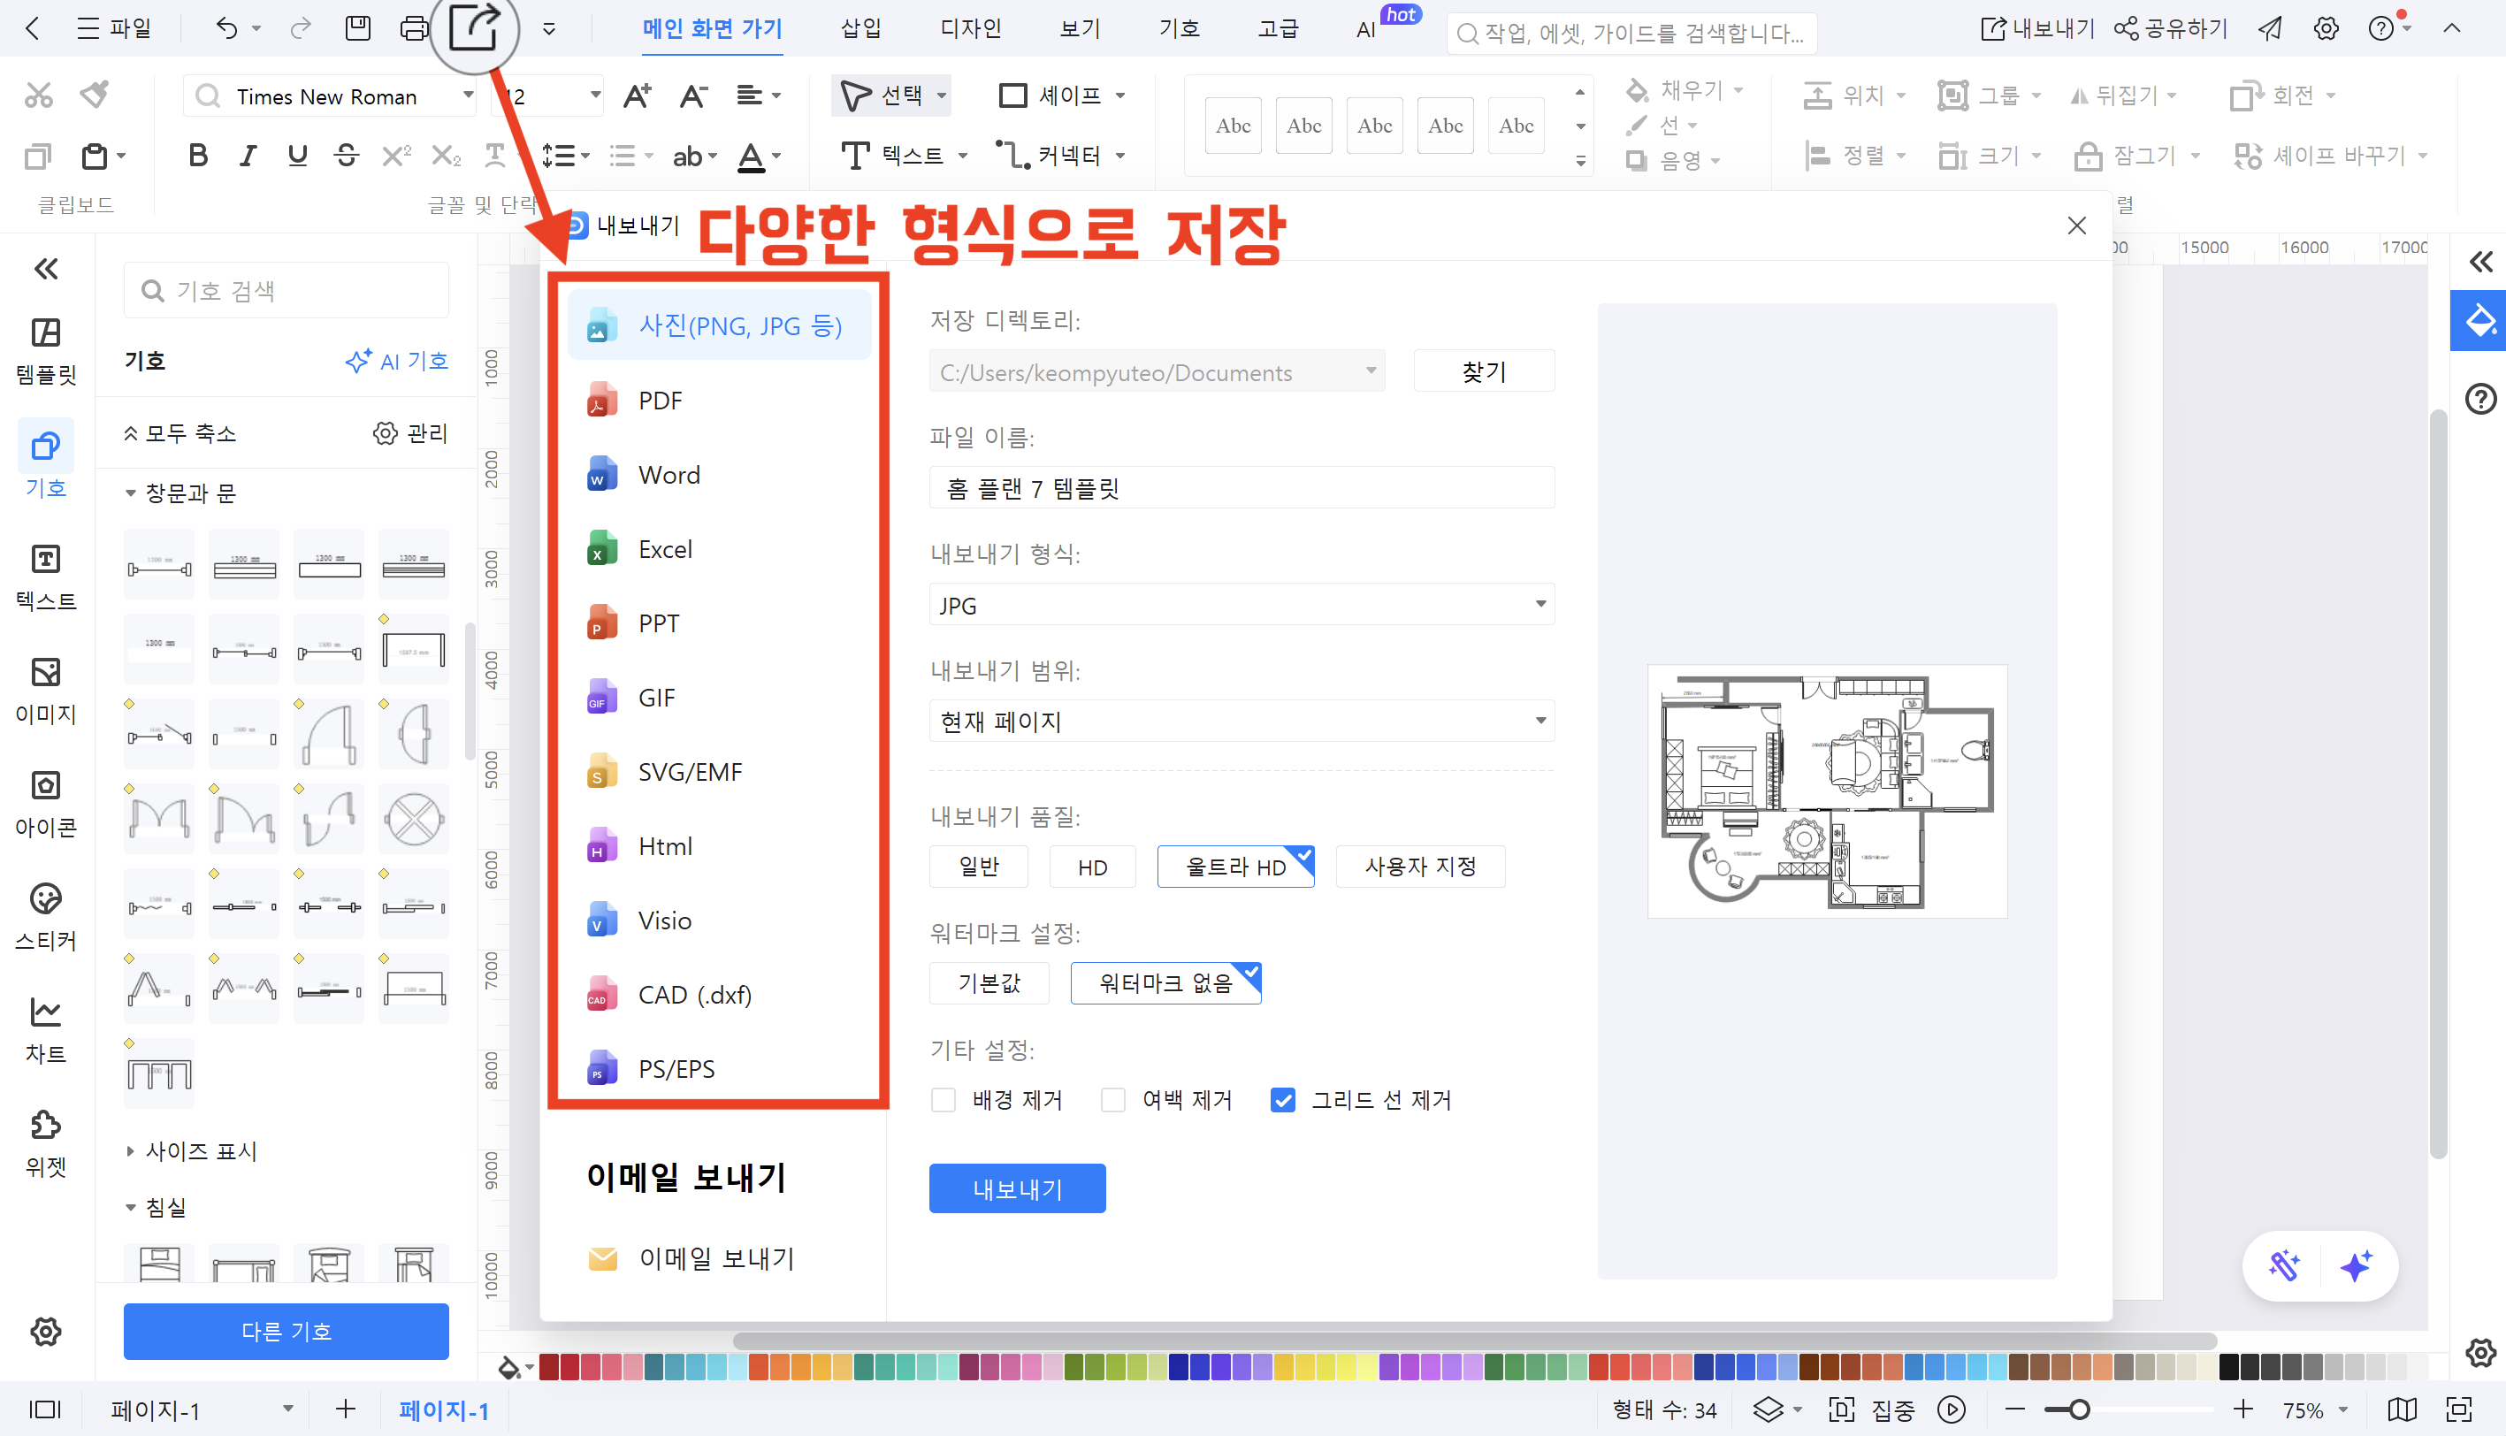Open the JPG export format dropdown
This screenshot has height=1436, width=2506.
(1241, 605)
